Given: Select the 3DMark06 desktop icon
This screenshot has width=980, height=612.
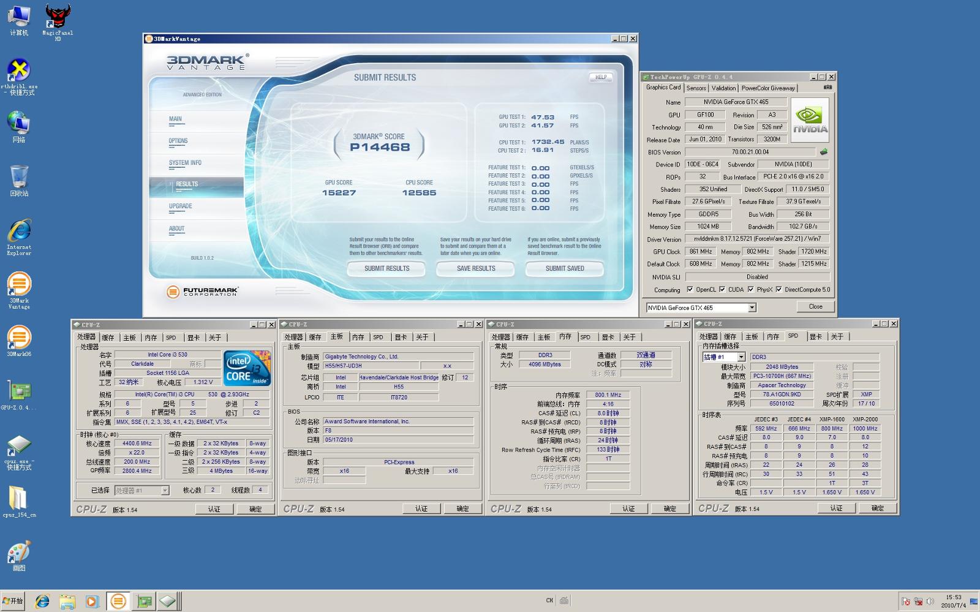Looking at the screenshot, I should (x=19, y=341).
